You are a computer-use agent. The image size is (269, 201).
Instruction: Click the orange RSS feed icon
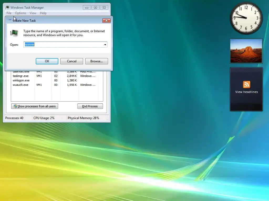click(246, 85)
